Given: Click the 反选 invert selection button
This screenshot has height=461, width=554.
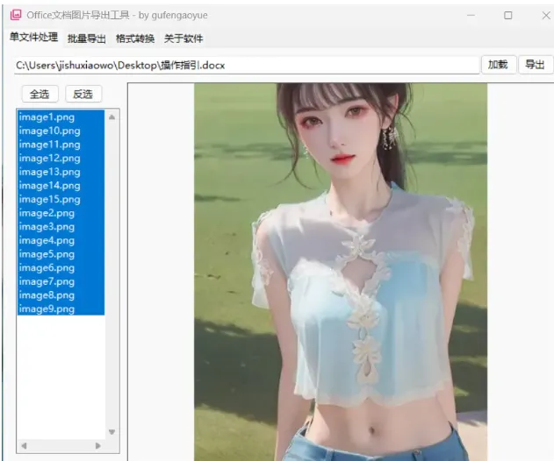Looking at the screenshot, I should (x=83, y=94).
